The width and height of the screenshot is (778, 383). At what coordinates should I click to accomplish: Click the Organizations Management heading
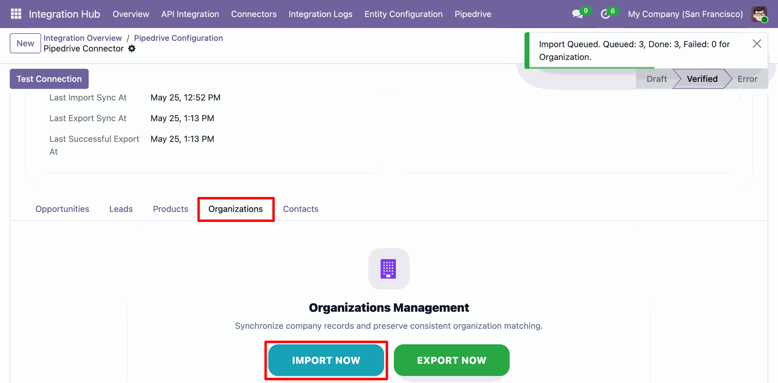389,308
